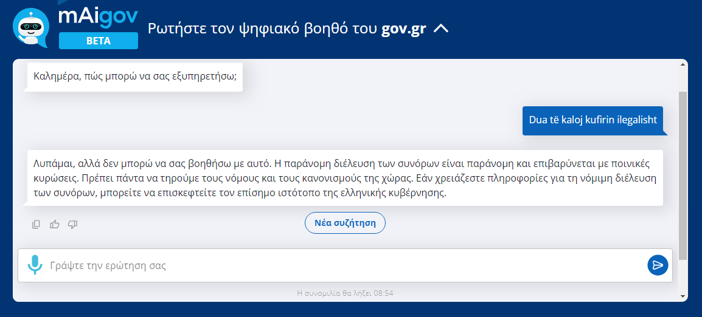The height and width of the screenshot is (317, 702).
Task: Select the user message 'Dua të kaloj kufirin ilegalisht'
Action: pos(593,120)
